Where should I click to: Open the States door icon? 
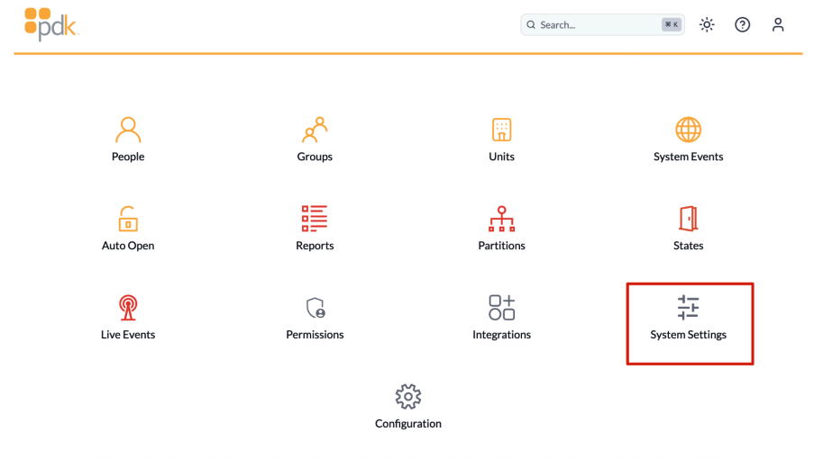689,219
